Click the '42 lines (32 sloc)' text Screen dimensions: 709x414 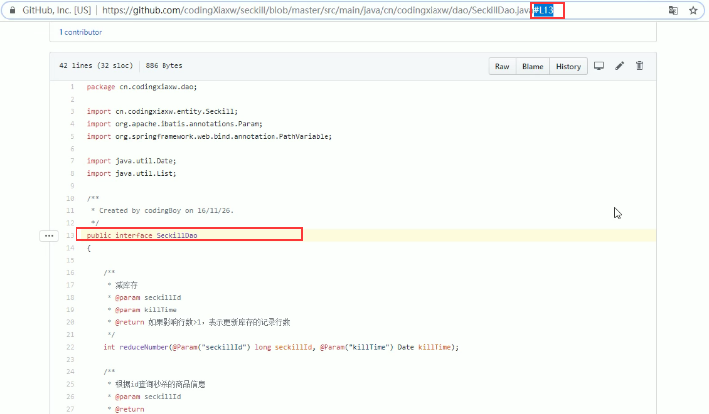click(x=96, y=65)
